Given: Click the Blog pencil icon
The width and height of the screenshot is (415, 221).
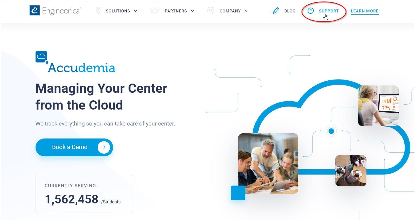Looking at the screenshot, I should [276, 11].
